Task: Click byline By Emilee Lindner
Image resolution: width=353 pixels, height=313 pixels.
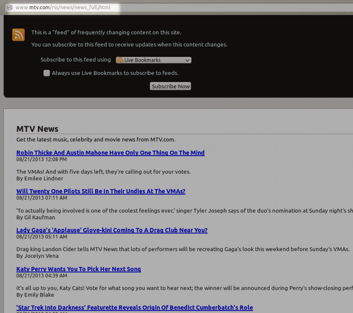Action: 40,179
